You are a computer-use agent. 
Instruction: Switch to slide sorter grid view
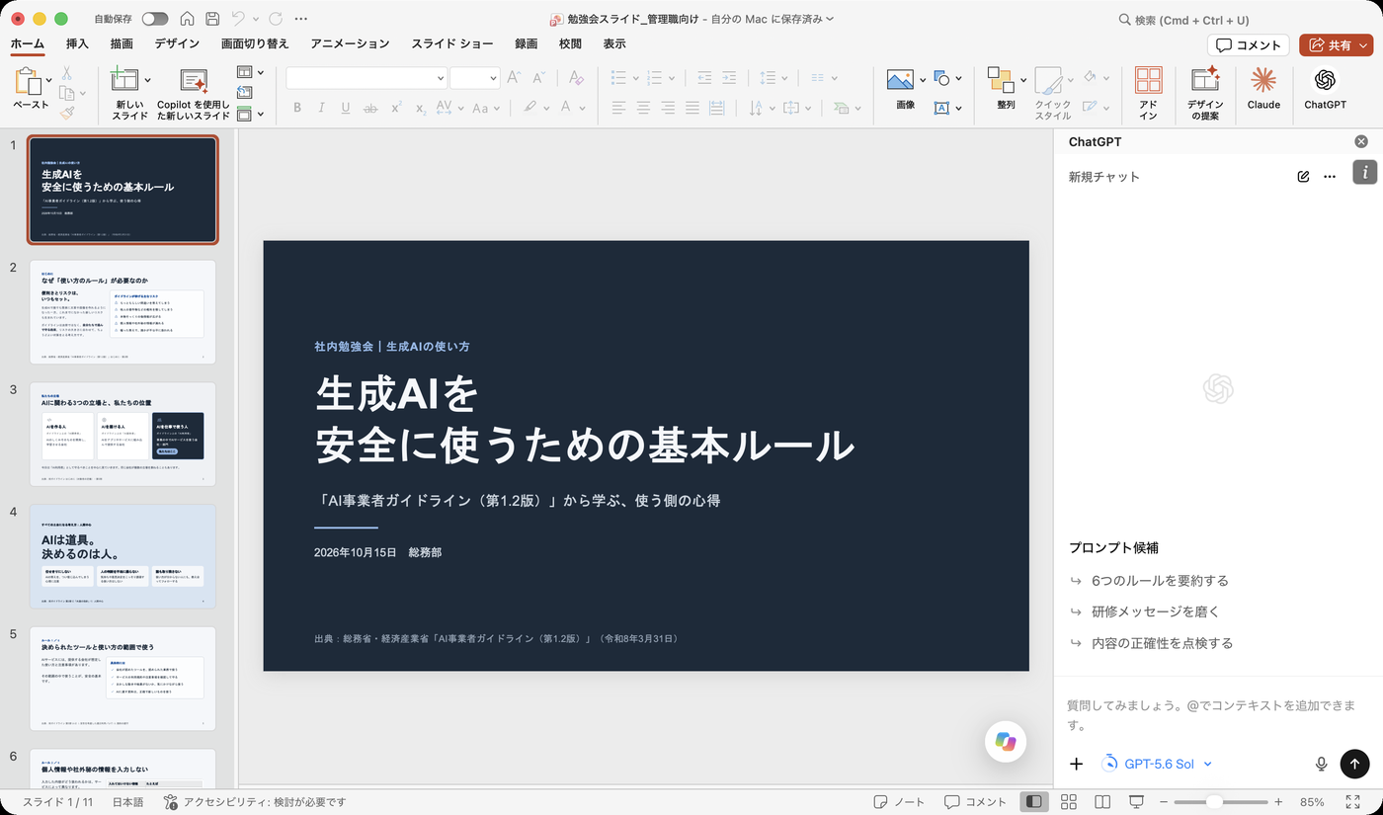pos(1068,802)
